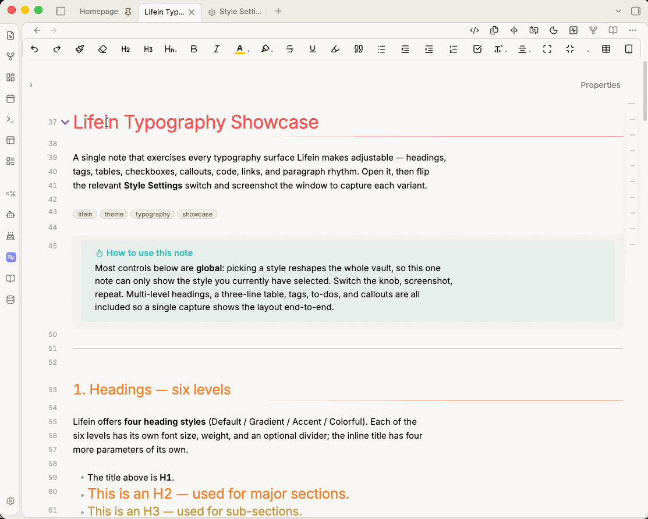Image resolution: width=648 pixels, height=519 pixels.
Task: Click the file search icon in ribbon
Action: pyautogui.click(x=10, y=35)
